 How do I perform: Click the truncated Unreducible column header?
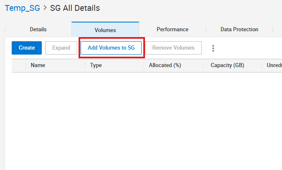(x=274, y=65)
